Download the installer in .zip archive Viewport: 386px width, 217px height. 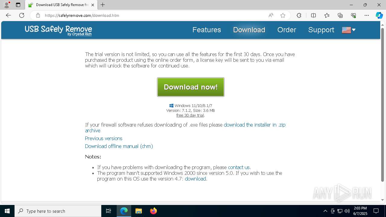click(x=185, y=127)
